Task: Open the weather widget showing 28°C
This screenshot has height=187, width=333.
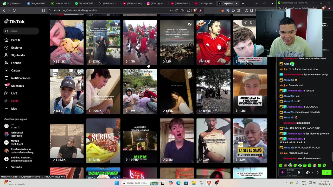Action: (x=14, y=183)
